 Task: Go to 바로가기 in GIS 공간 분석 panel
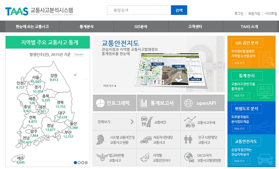coord(241,63)
